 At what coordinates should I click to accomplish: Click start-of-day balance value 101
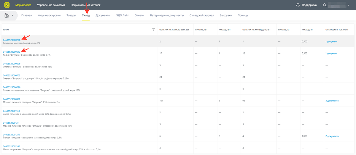click(x=161, y=101)
